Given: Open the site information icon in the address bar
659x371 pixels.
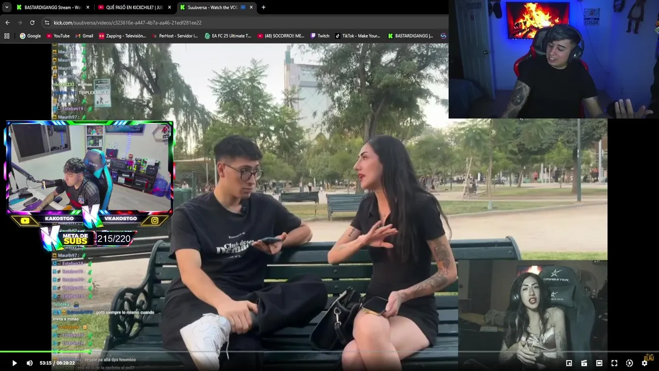Looking at the screenshot, I should [x=47, y=23].
